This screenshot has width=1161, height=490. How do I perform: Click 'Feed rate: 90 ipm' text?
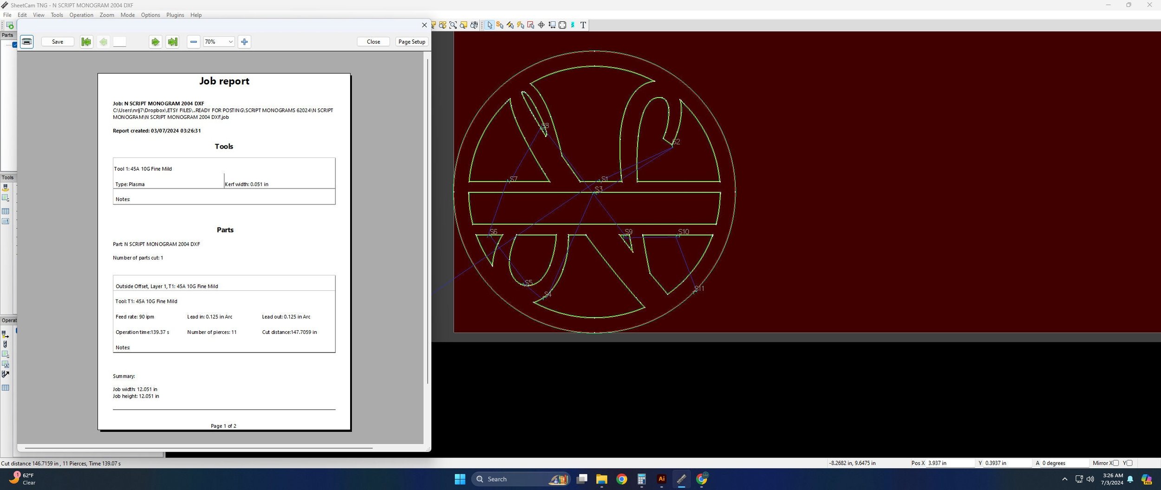(135, 317)
